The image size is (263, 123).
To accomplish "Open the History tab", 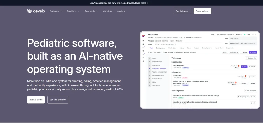I will (189, 48).
